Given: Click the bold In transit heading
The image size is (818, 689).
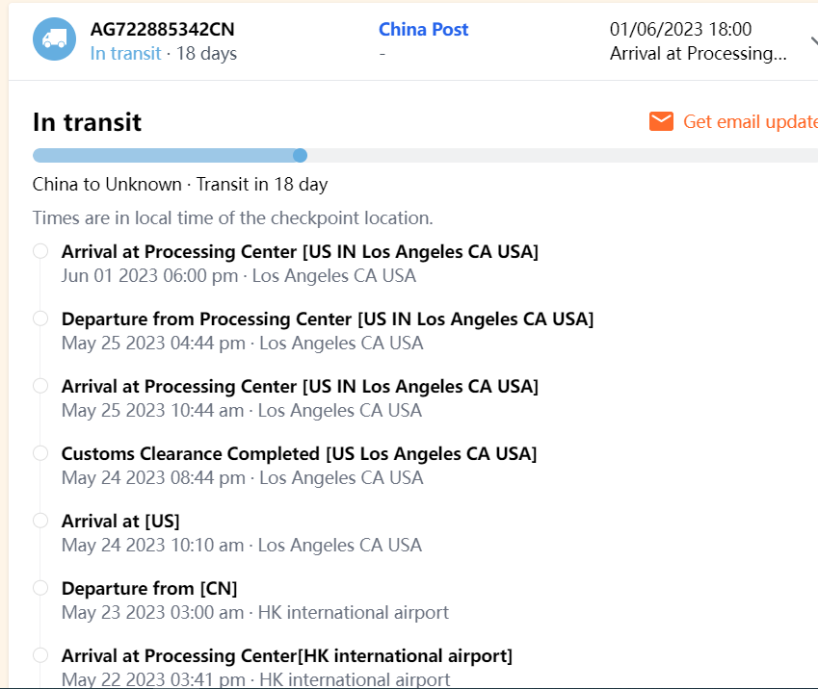Looking at the screenshot, I should tap(87, 122).
